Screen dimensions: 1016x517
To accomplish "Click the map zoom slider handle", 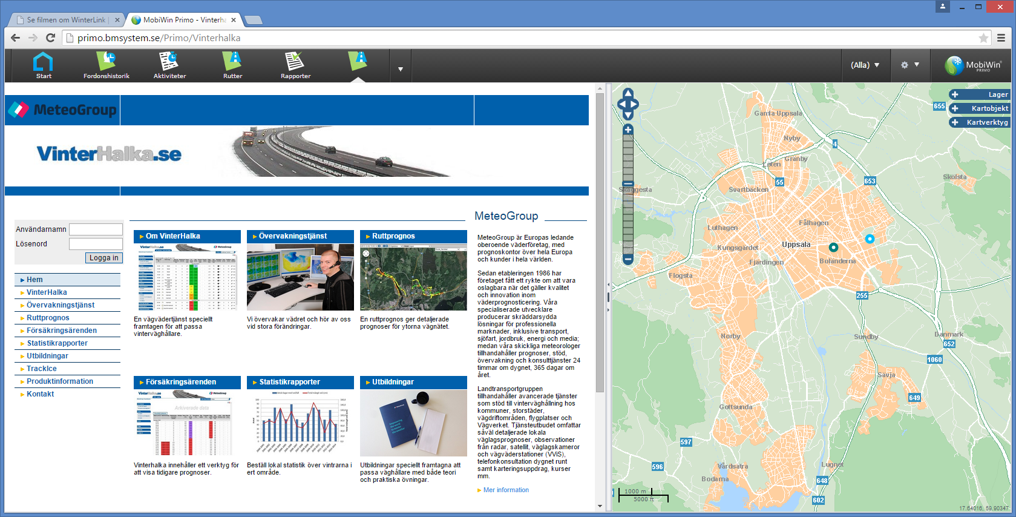I will [628, 183].
